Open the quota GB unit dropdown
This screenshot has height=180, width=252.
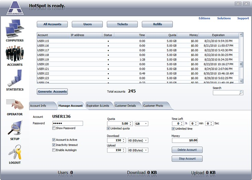[141, 124]
